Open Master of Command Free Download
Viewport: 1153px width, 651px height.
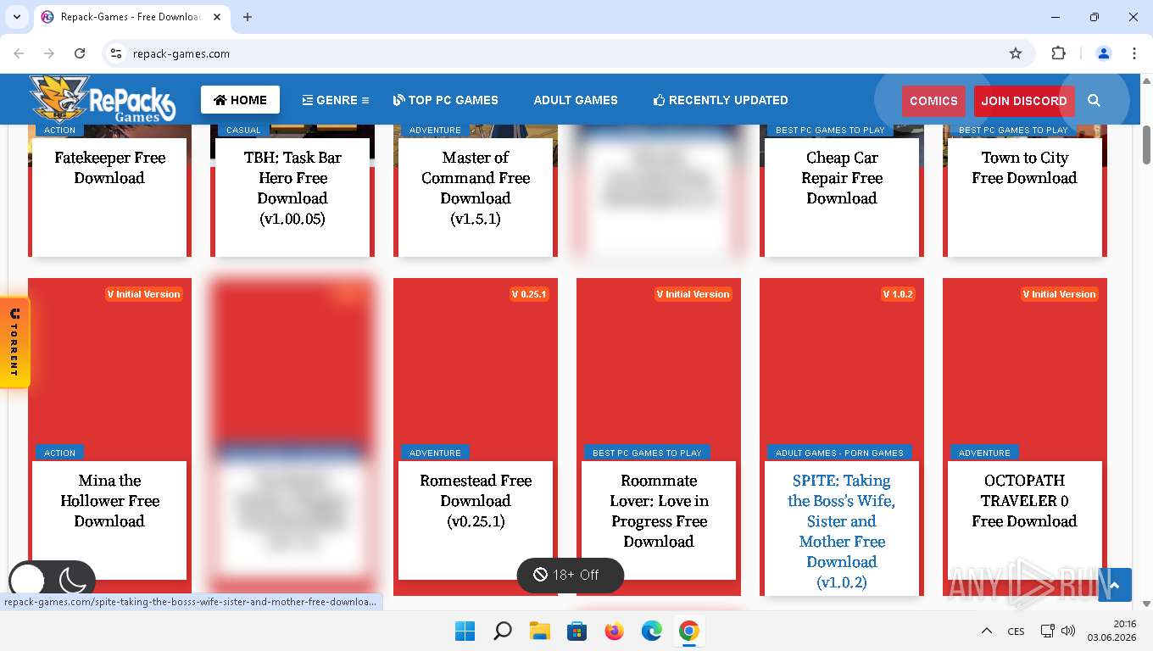tap(476, 188)
